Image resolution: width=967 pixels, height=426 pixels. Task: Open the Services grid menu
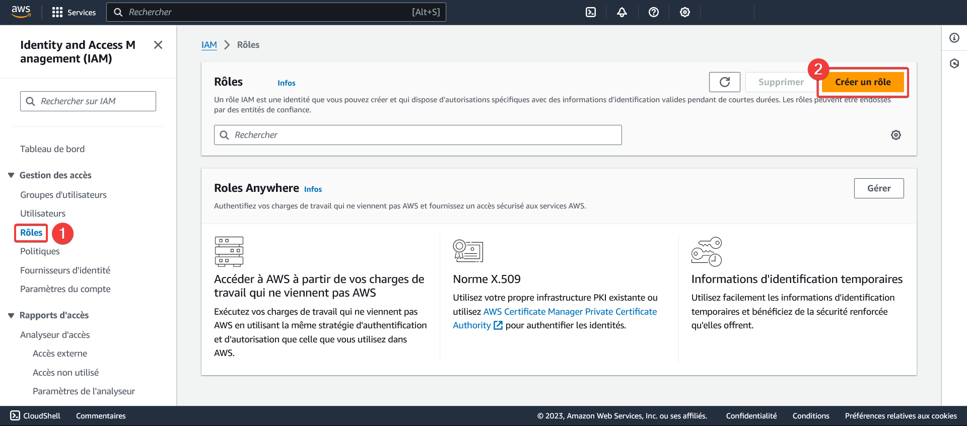click(x=57, y=12)
